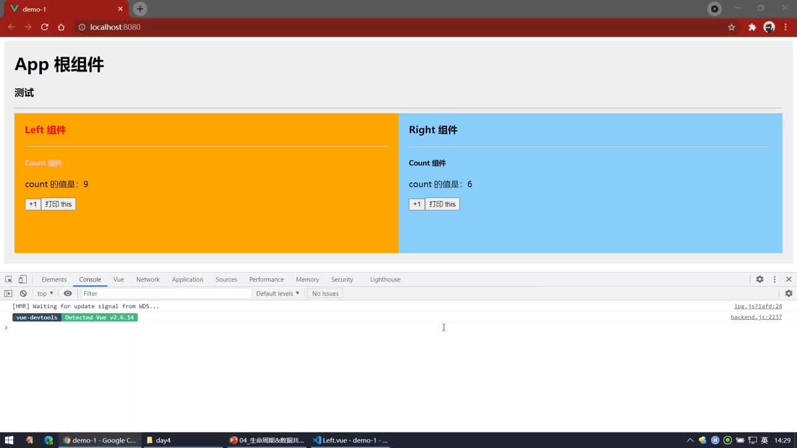
Task: Click the Detected Vue v2.6.14 badge
Action: [100, 317]
